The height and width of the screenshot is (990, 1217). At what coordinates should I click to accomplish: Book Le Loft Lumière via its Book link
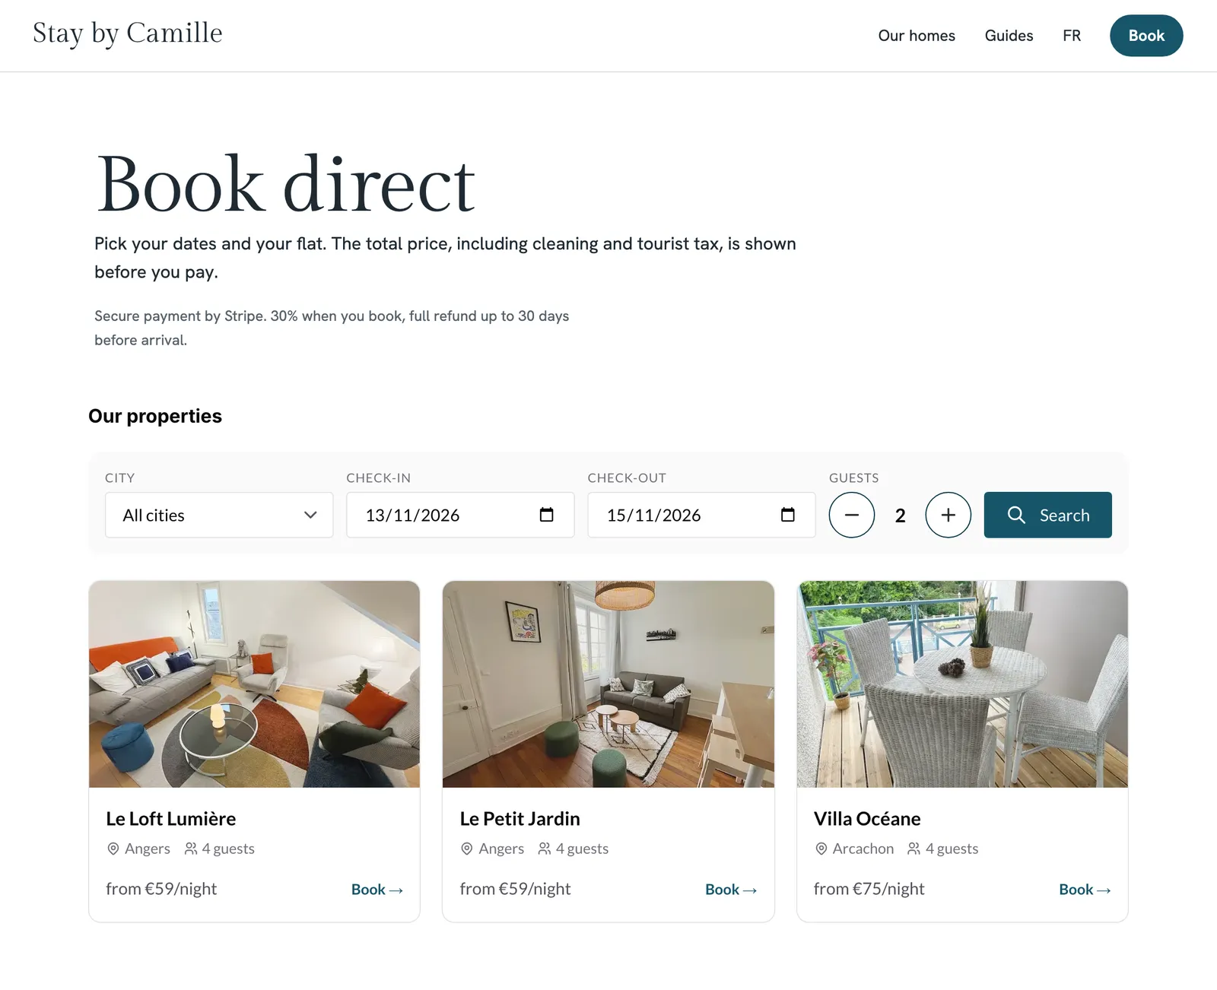pyautogui.click(x=377, y=890)
